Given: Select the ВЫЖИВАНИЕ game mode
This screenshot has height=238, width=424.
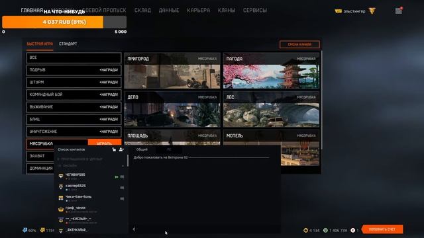Looking at the screenshot, I should 74,107.
